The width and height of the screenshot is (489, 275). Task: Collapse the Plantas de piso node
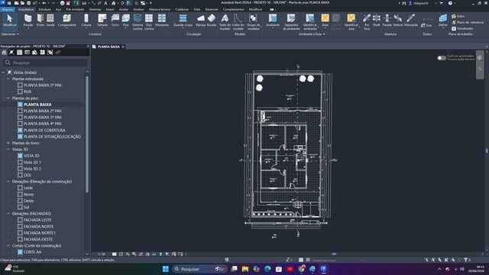coord(8,99)
